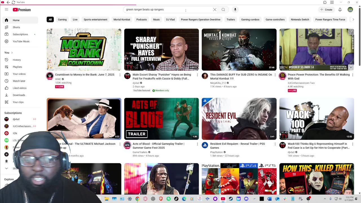Open the Wack100 Part 9 thumbnail
The height and width of the screenshot is (203, 361).
[317, 119]
